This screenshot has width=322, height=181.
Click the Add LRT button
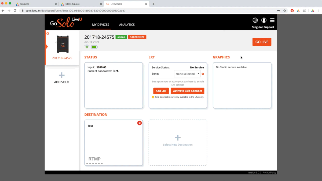coord(161,91)
